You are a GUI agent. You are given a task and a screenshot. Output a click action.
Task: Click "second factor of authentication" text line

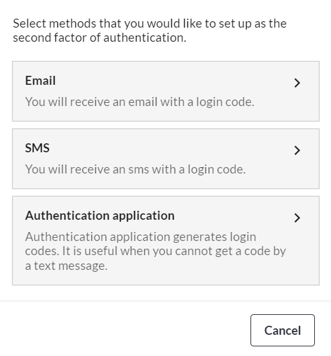[x=100, y=38]
